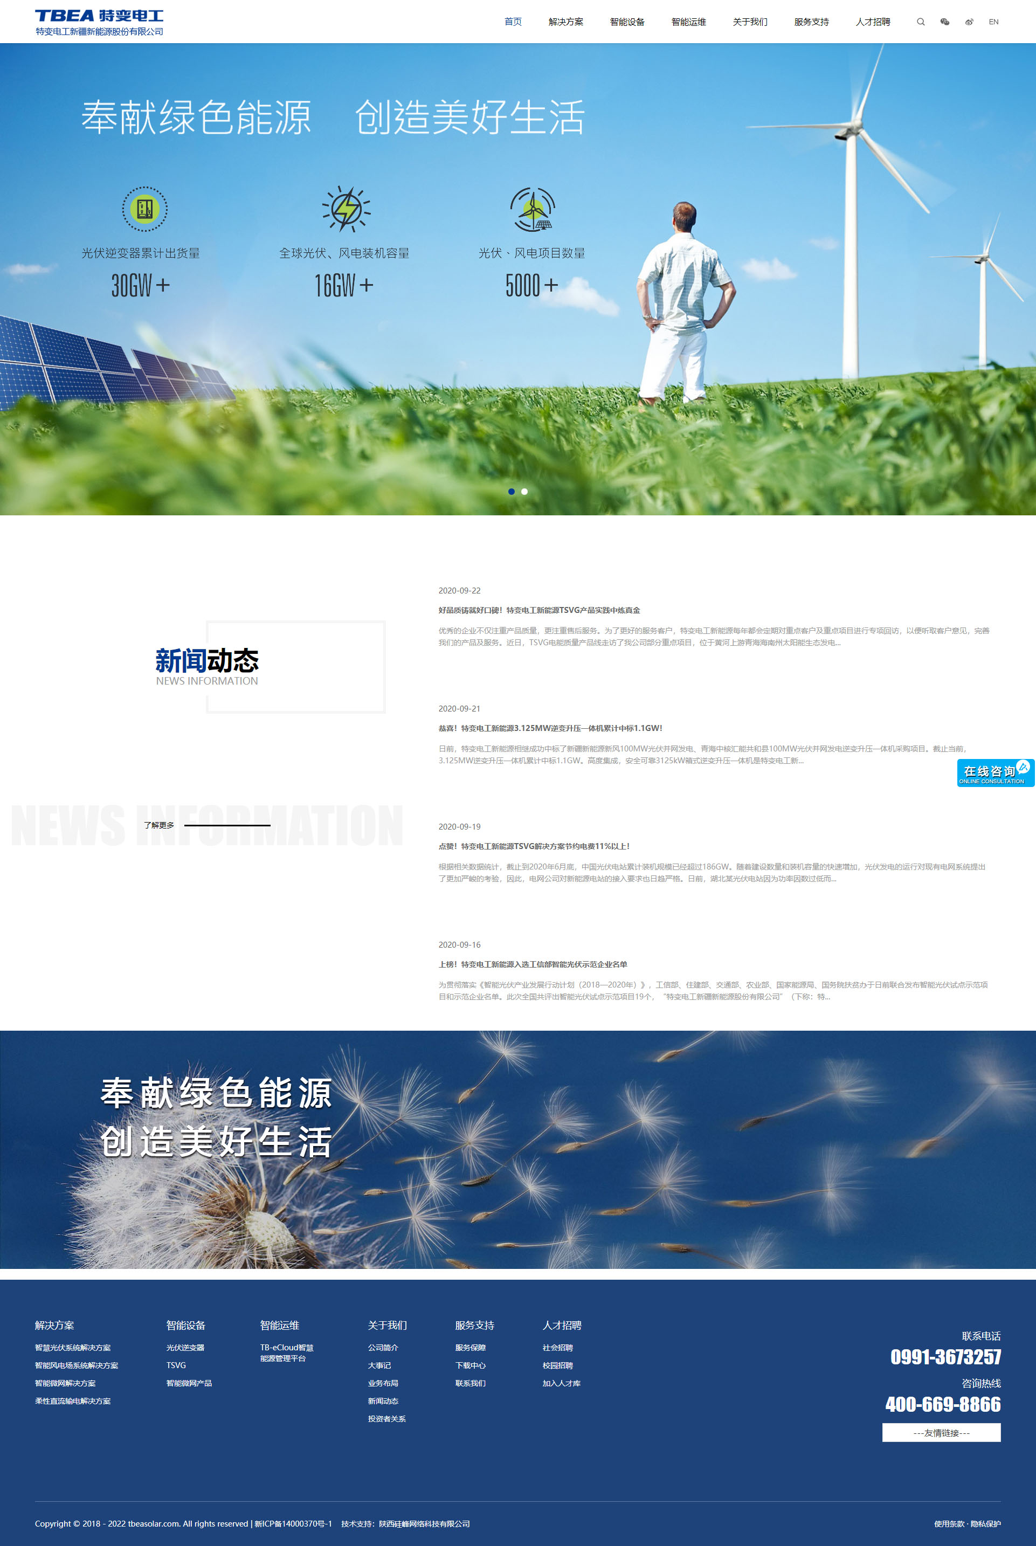This screenshot has height=1546, width=1036.
Task: Click the wind turbine icon above 5000+
Action: point(533,210)
